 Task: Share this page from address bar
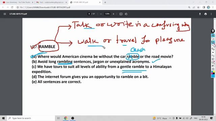[194, 7]
